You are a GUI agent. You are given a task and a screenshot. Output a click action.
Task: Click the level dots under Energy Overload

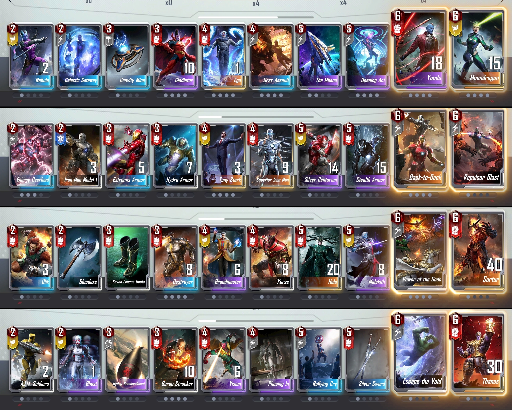click(31, 195)
